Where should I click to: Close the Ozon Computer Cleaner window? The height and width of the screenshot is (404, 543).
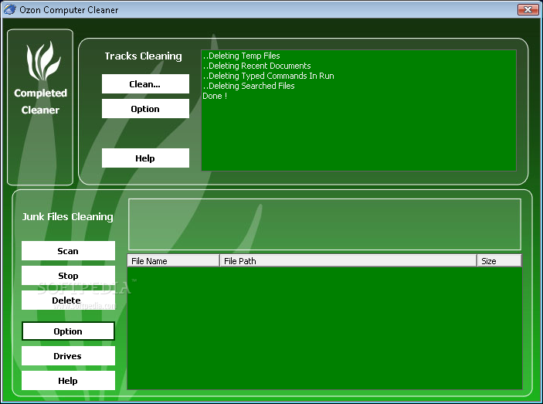[x=528, y=10]
